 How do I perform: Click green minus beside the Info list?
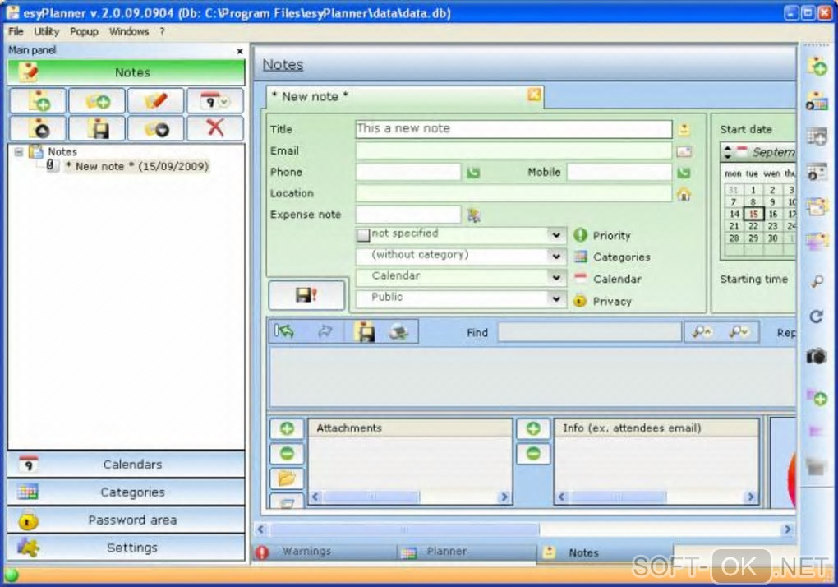[x=533, y=453]
